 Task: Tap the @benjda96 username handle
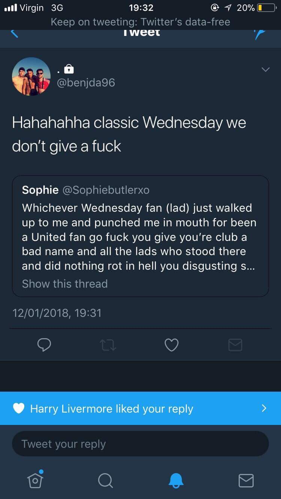[86, 82]
